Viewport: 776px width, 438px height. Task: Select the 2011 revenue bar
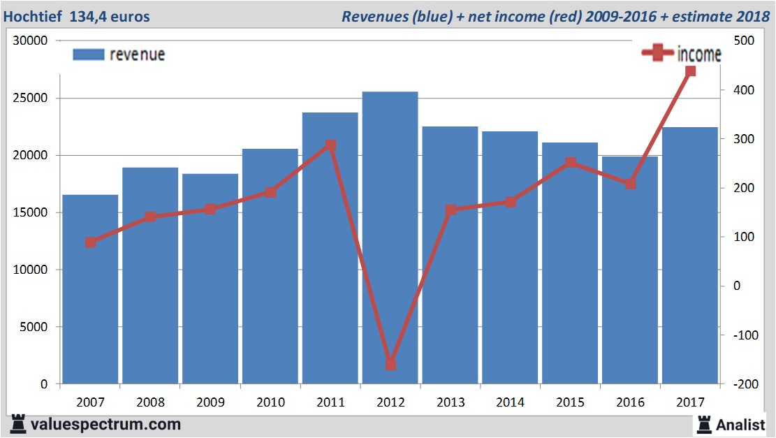[x=330, y=248]
